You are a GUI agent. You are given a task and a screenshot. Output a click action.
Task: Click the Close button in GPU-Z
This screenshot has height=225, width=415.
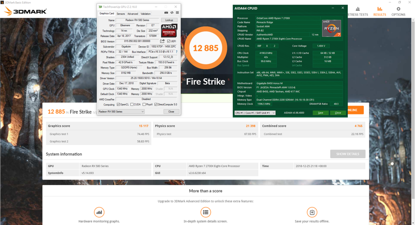[171, 111]
